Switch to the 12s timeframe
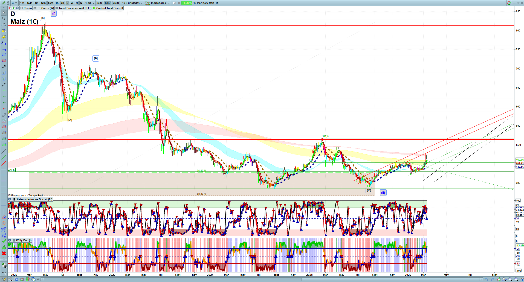Image resolution: width=524 pixels, height=282 pixels. coord(22,3)
